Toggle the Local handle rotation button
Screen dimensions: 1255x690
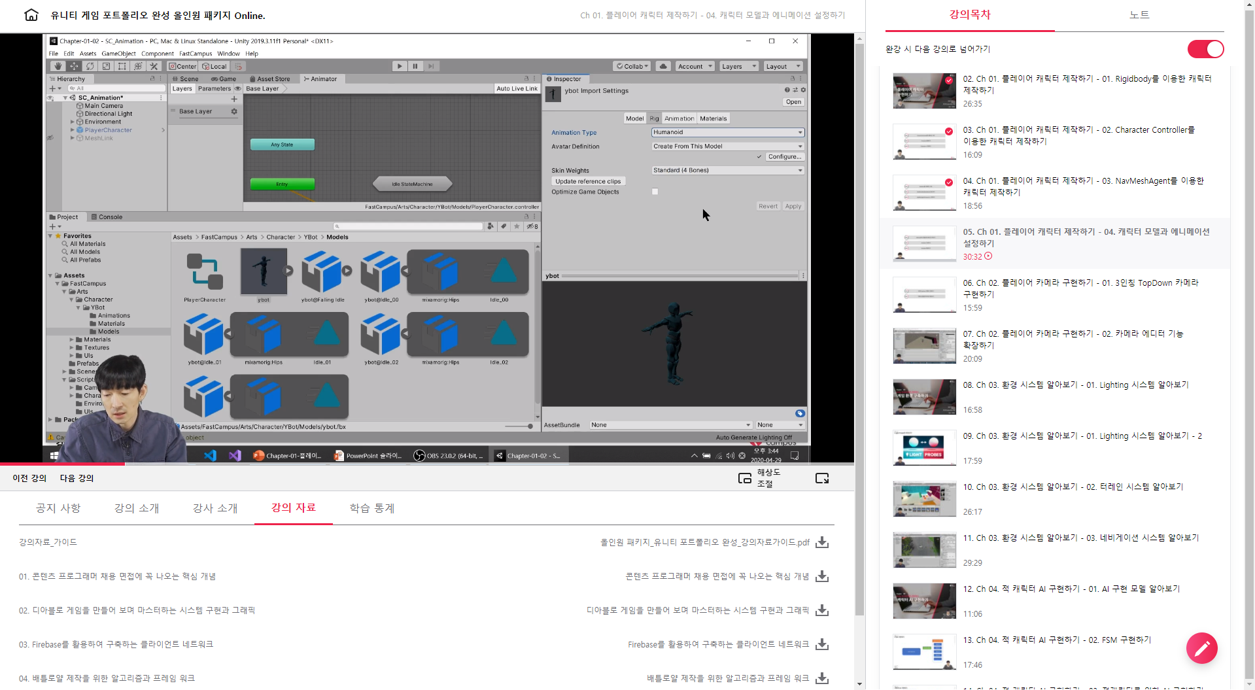click(215, 66)
